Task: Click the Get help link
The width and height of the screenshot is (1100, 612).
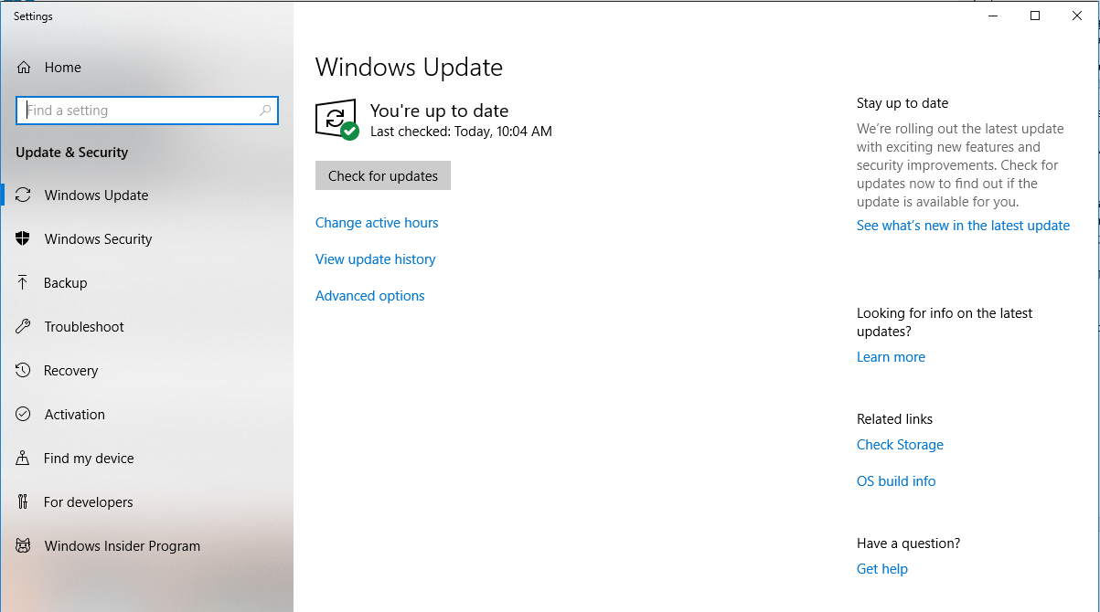Action: (882, 569)
